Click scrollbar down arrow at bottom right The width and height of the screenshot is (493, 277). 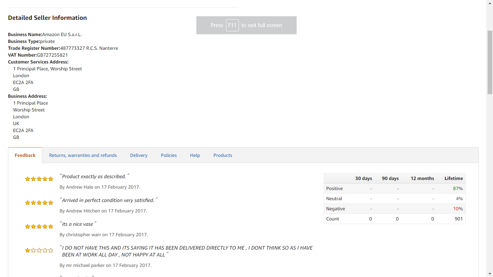[x=490, y=274]
